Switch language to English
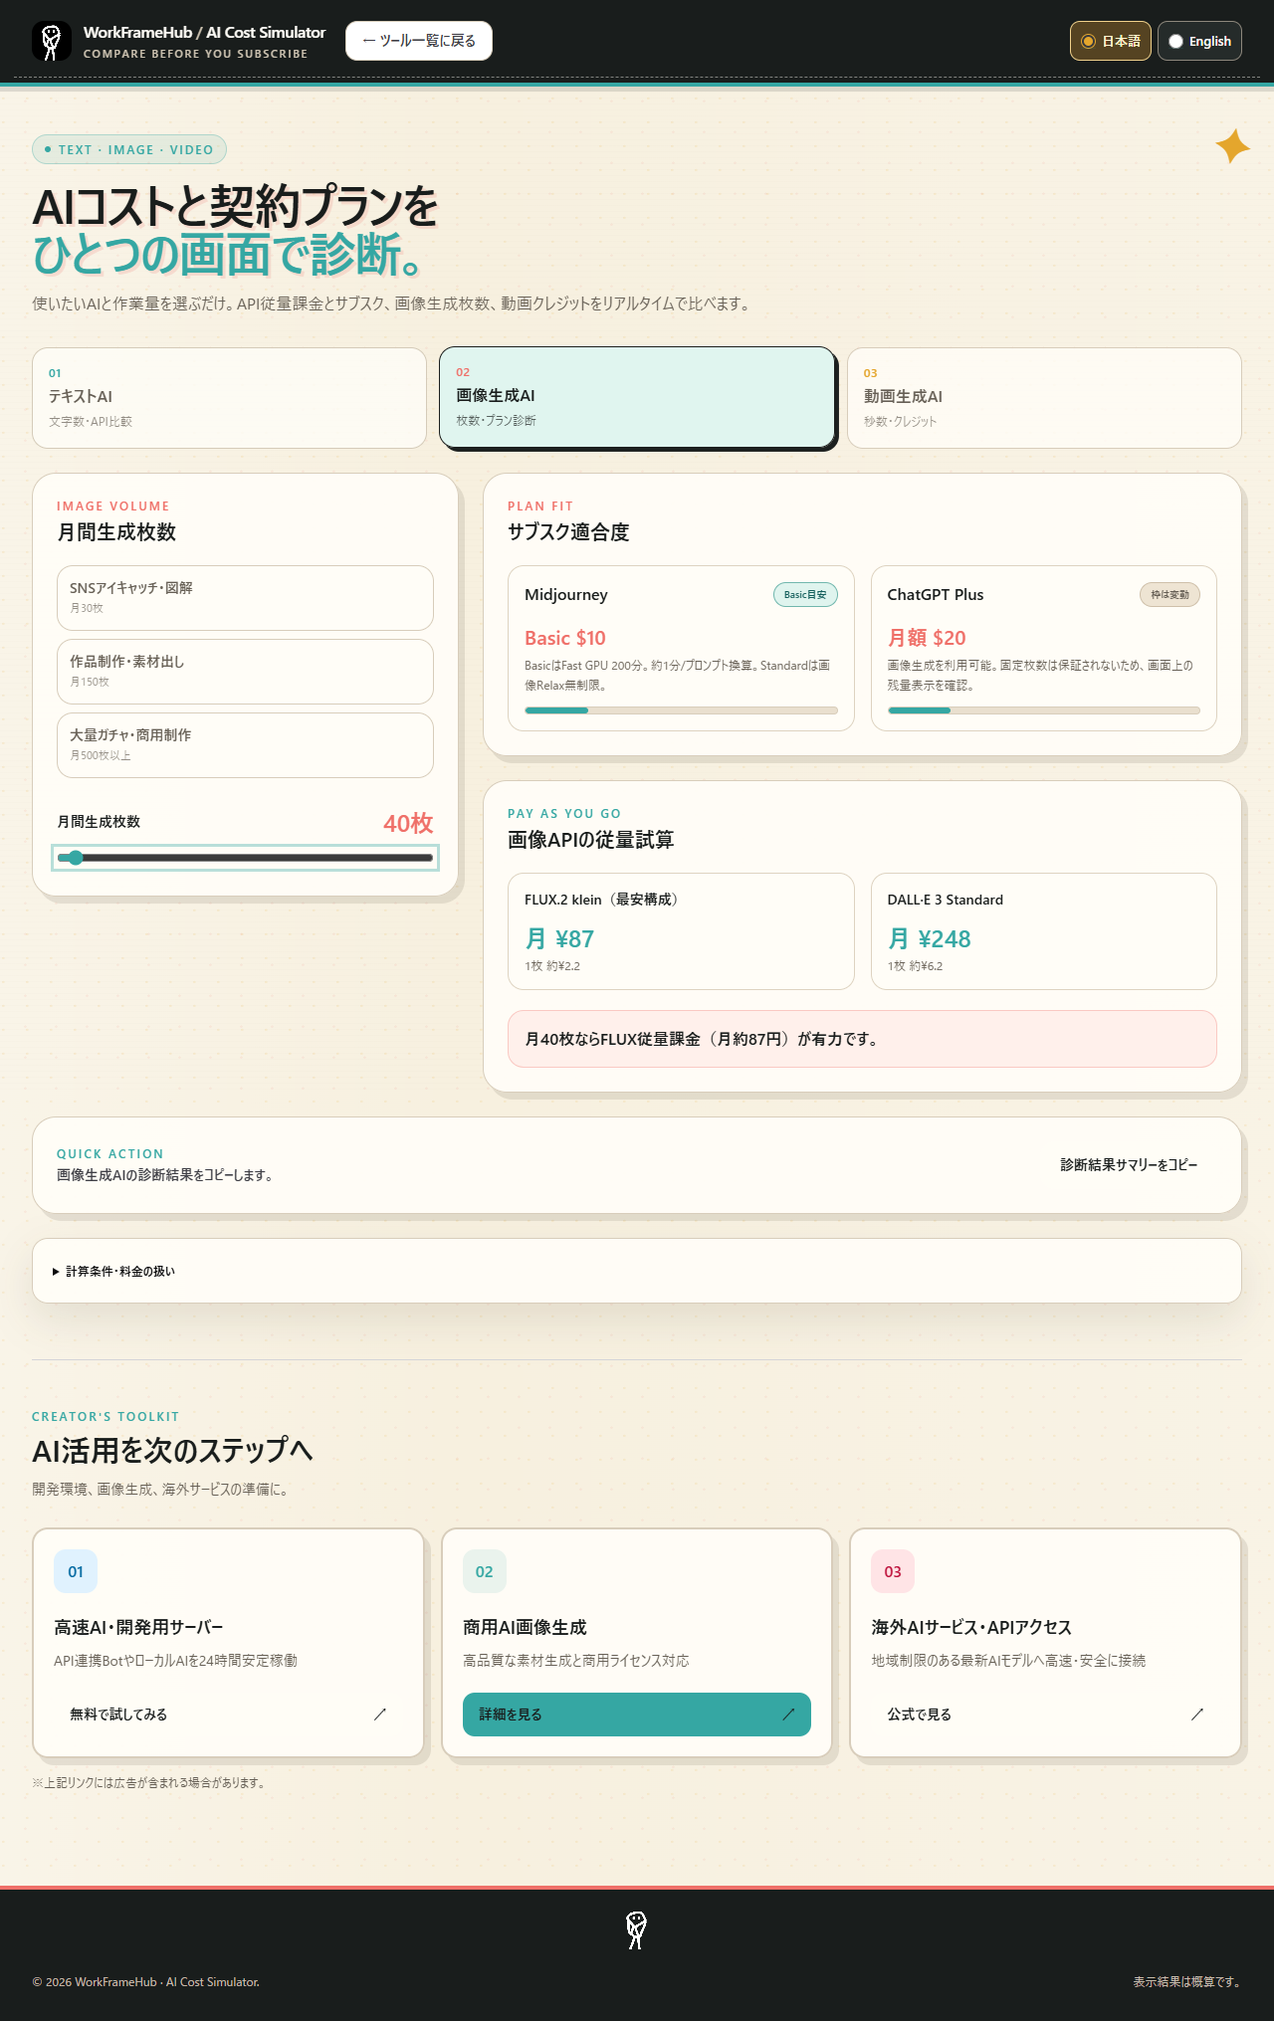Viewport: 1274px width, 2021px height. (1199, 41)
